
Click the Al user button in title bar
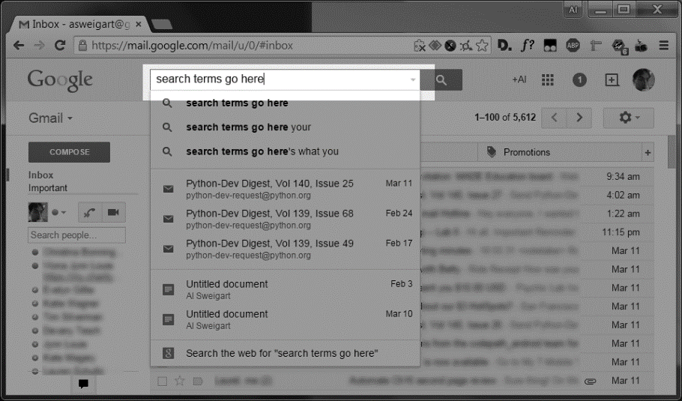pyautogui.click(x=573, y=10)
